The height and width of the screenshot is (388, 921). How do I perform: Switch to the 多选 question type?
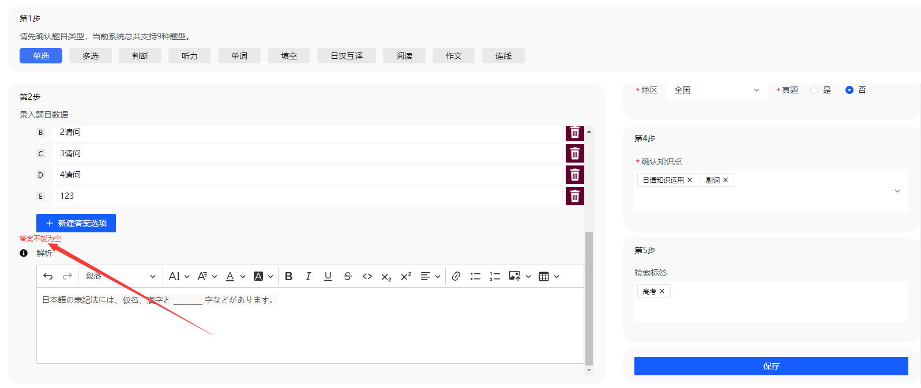tap(91, 56)
